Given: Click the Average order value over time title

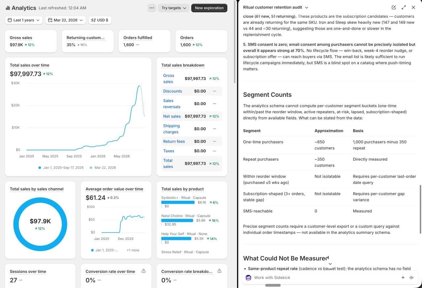Looking at the screenshot, I should pos(114,189).
